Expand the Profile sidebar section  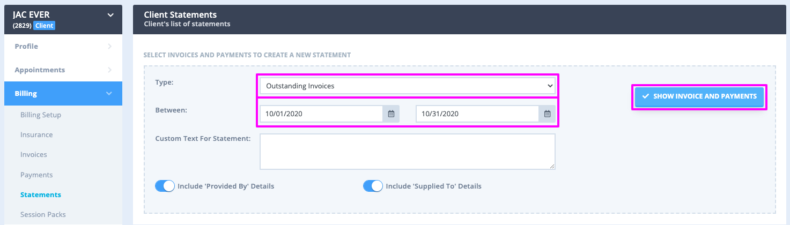tap(63, 47)
